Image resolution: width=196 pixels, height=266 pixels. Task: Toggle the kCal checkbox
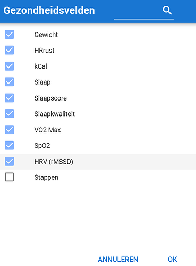click(10, 66)
